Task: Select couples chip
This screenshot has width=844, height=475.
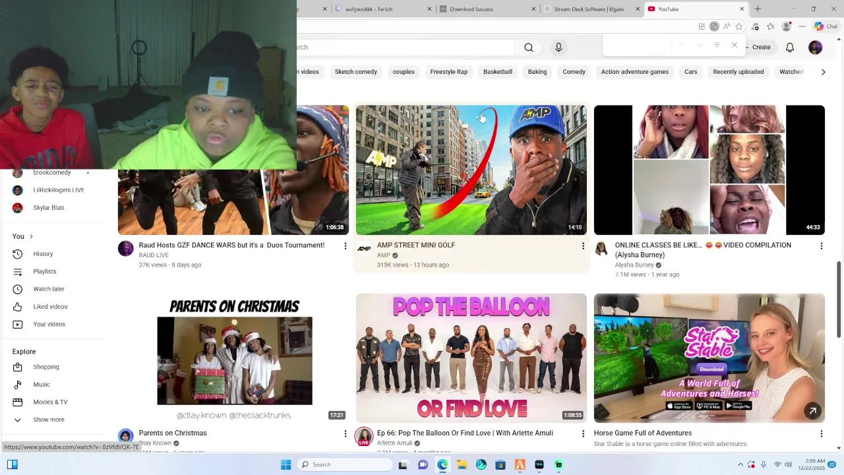Action: [x=404, y=72]
